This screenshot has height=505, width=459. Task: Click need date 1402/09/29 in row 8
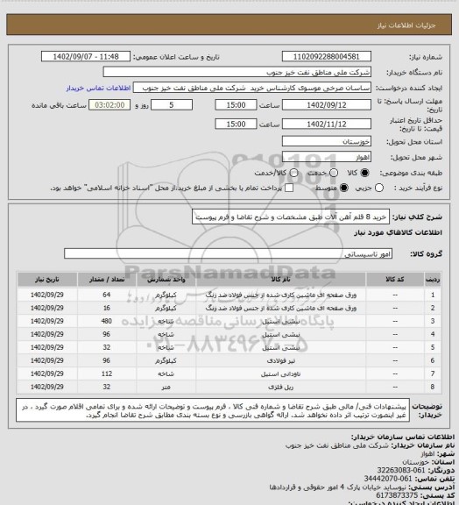click(47, 387)
